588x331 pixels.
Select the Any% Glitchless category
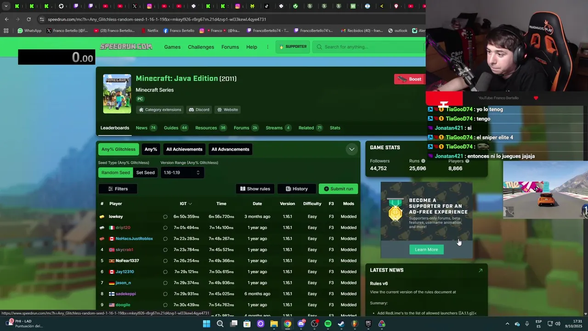pyautogui.click(x=119, y=149)
